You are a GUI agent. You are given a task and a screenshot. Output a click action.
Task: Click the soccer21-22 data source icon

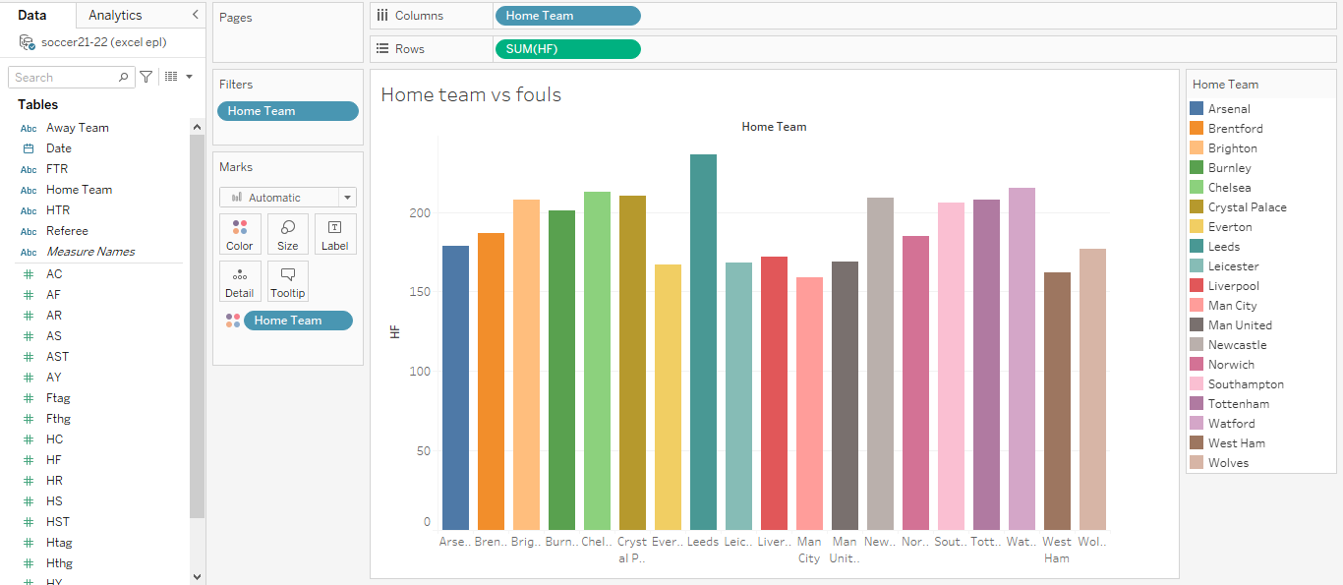[28, 41]
